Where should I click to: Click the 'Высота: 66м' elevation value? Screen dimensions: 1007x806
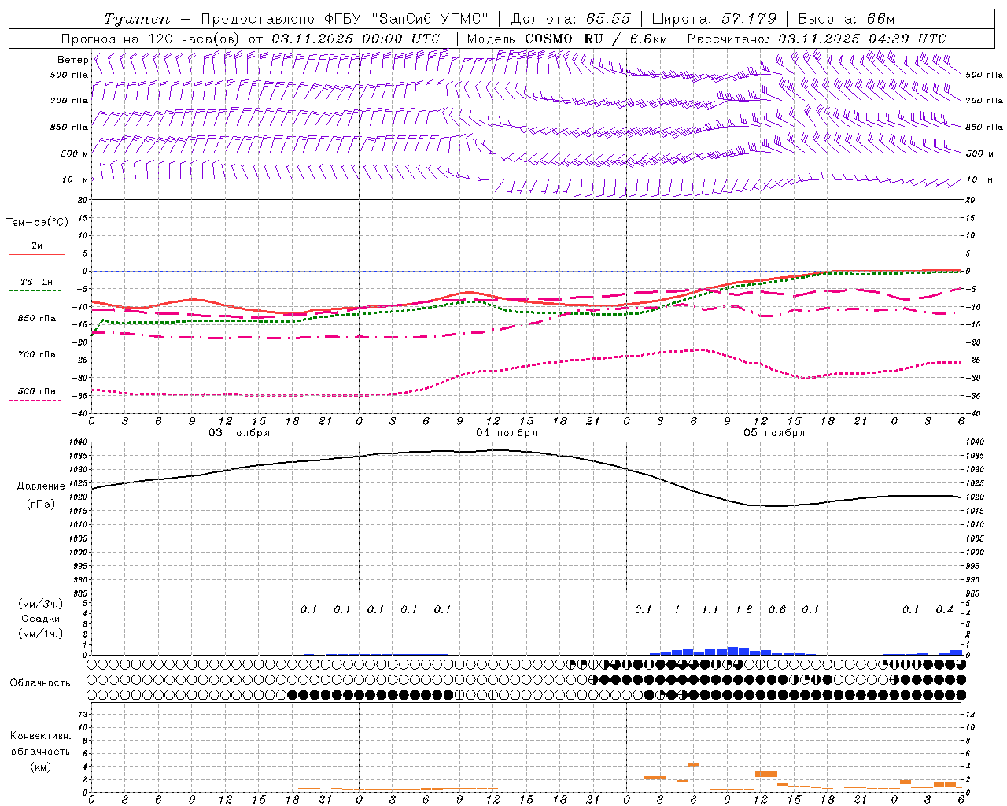coord(847,19)
